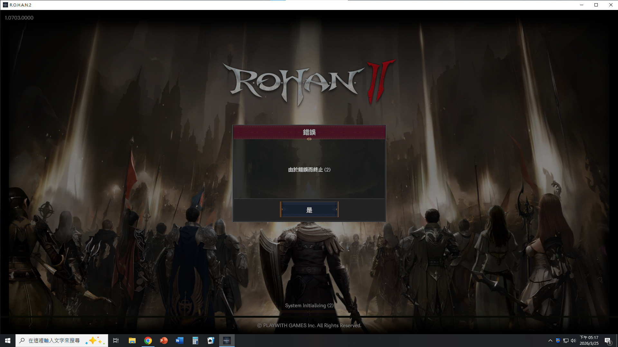Click the R.O.H.A.N.2 game taskbar icon
The height and width of the screenshot is (347, 618).
click(227, 341)
